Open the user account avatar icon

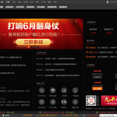(108, 2)
